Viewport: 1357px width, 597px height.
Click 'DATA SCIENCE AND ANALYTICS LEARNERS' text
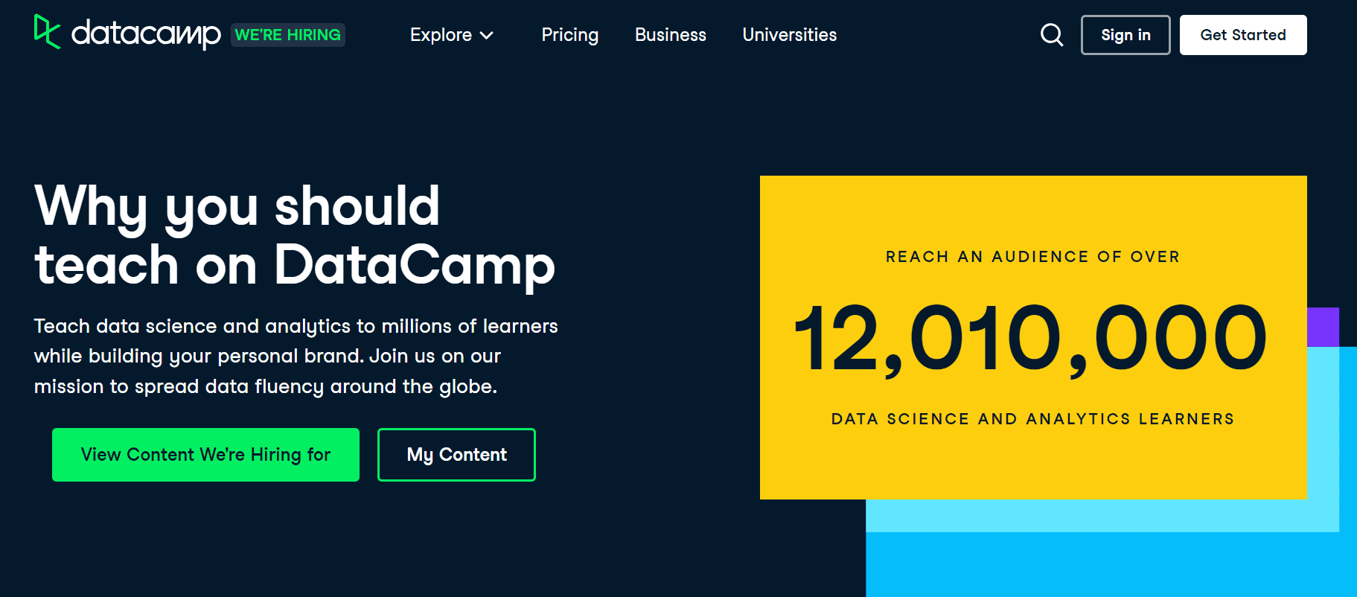pyautogui.click(x=1033, y=419)
